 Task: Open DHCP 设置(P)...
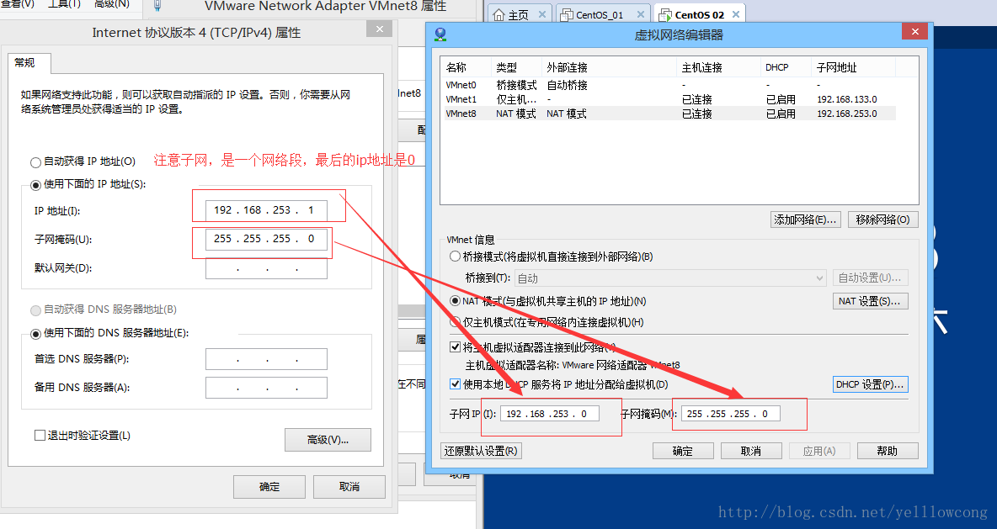(870, 384)
